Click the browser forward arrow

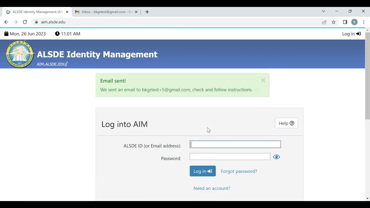pos(16,22)
